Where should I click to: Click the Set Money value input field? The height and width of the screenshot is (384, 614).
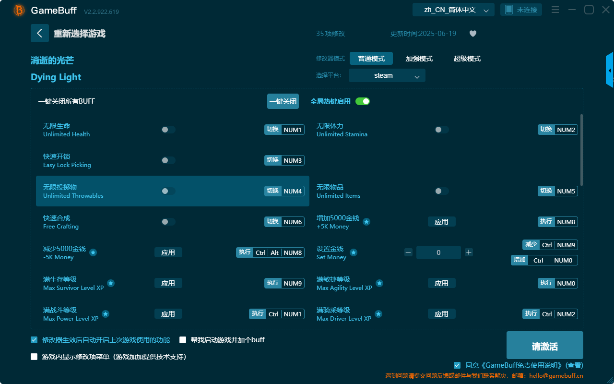[x=438, y=252]
